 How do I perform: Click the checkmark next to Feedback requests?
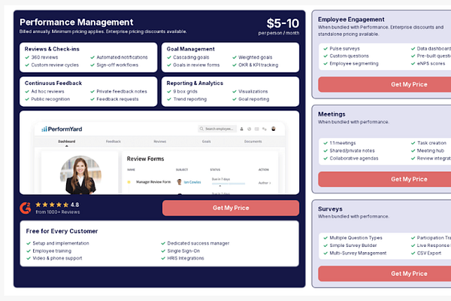click(x=92, y=99)
